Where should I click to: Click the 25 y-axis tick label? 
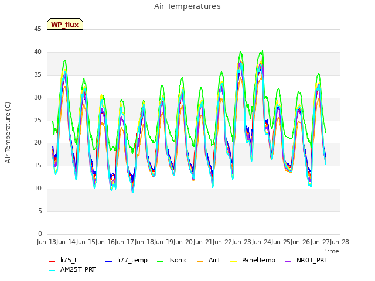pos(37,120)
